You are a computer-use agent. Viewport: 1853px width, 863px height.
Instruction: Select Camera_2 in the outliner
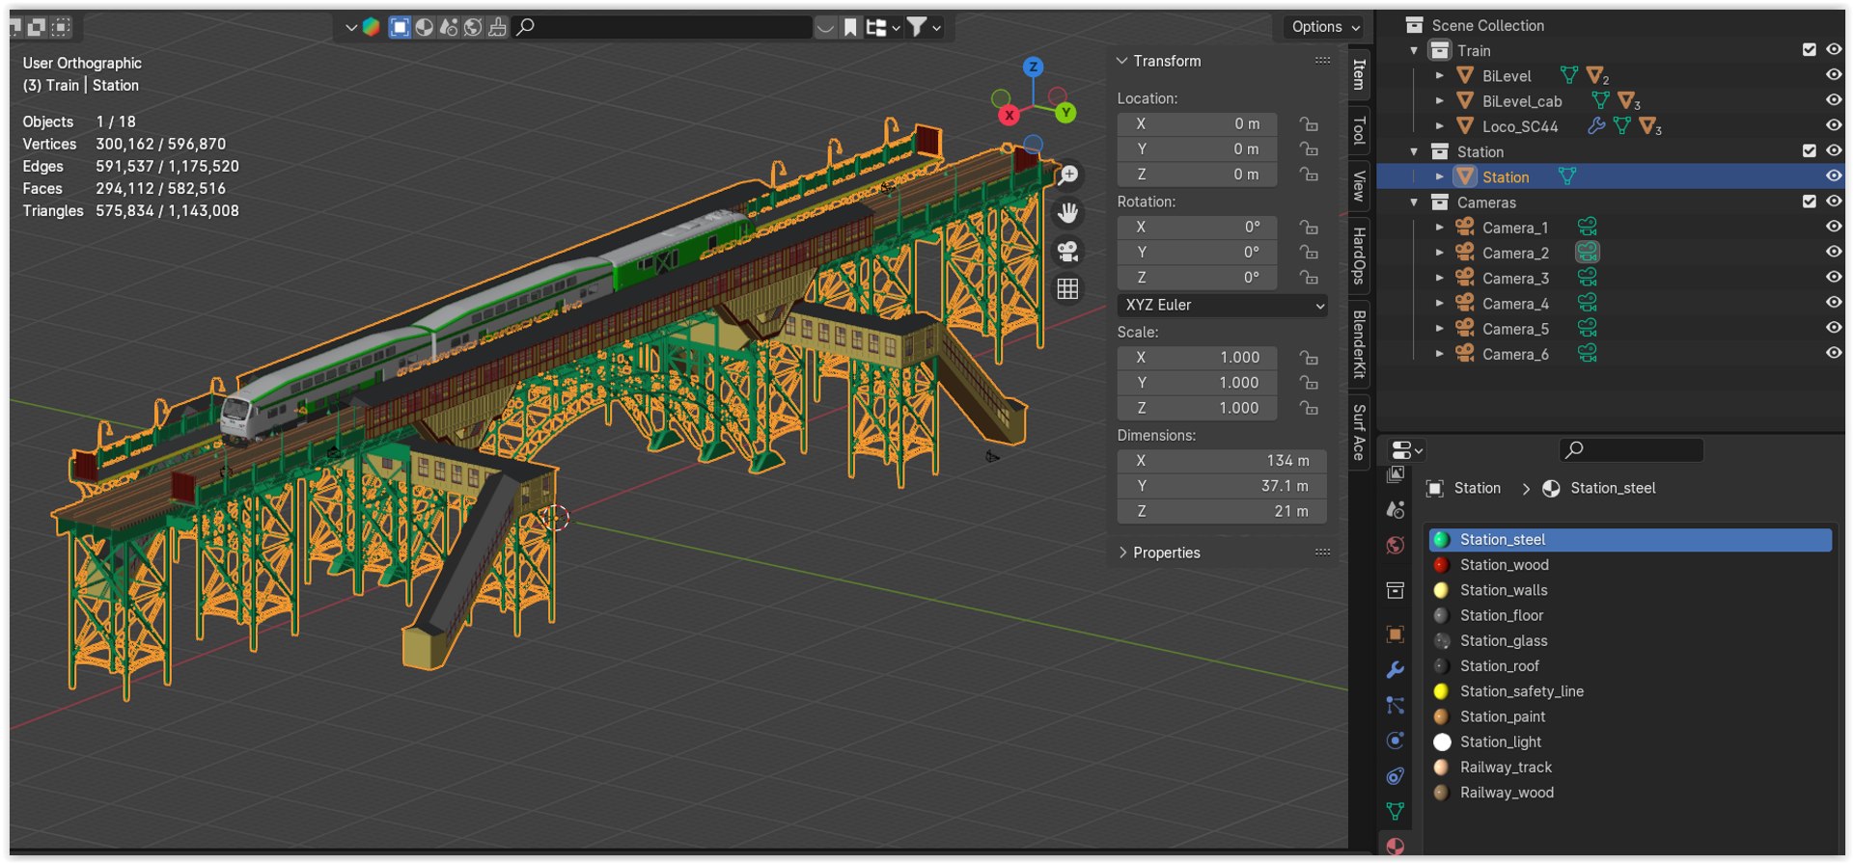1515,253
